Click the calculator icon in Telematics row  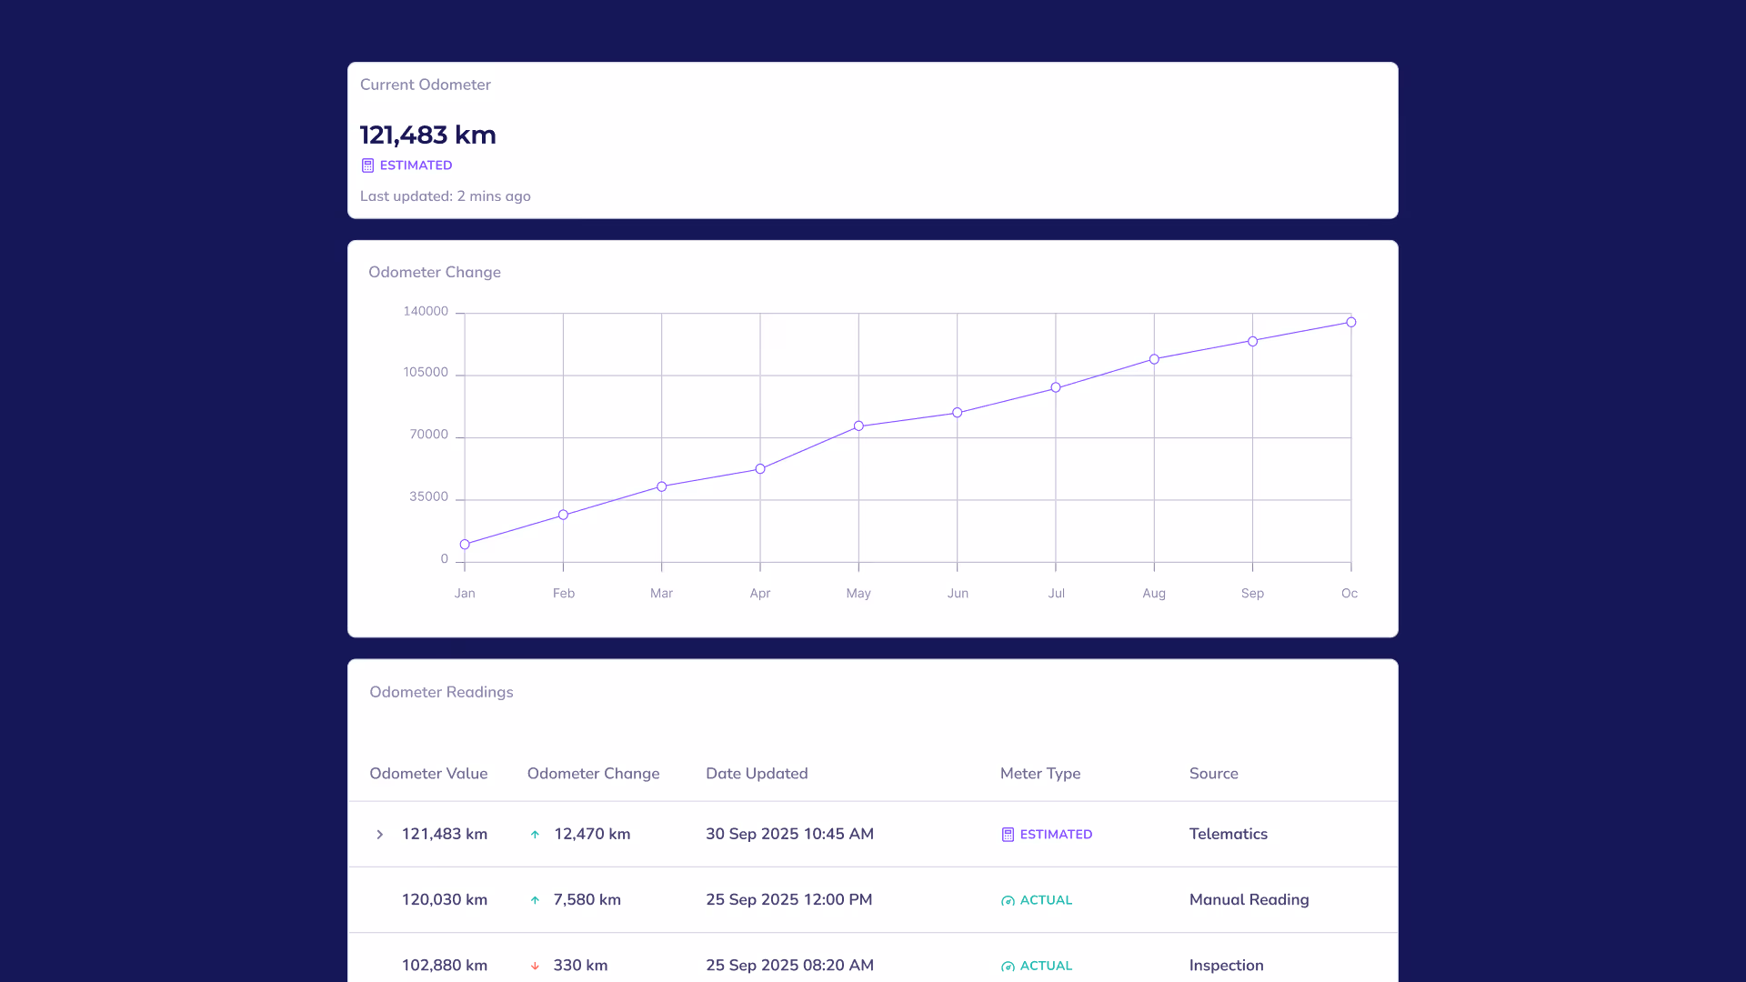[x=1008, y=835]
